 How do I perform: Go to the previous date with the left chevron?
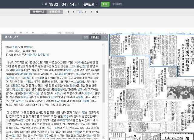pos(42,4)
